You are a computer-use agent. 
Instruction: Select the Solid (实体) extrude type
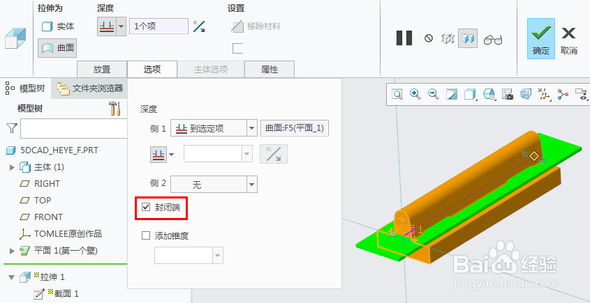[57, 26]
